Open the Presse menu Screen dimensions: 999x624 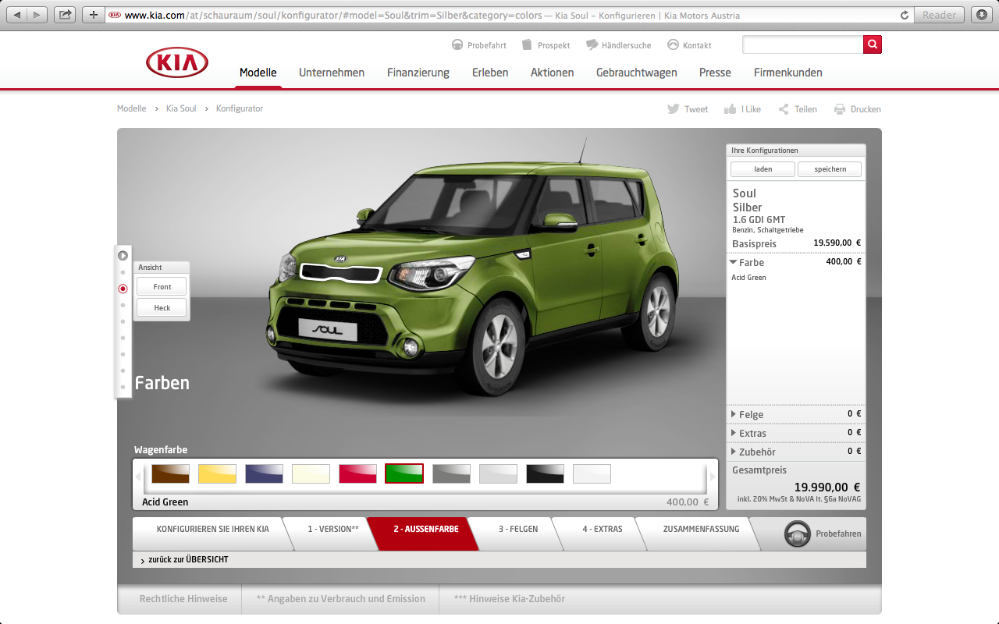[x=715, y=73]
